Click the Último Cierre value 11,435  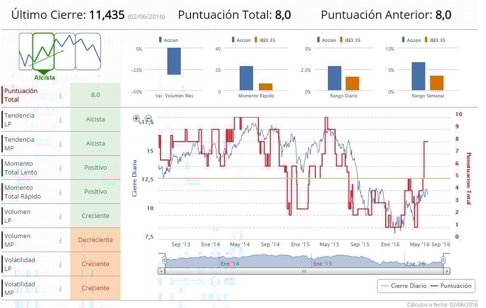click(x=107, y=15)
